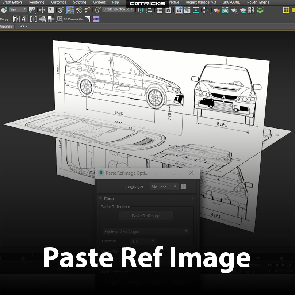Open the Language dropdown in dialog

(164, 187)
